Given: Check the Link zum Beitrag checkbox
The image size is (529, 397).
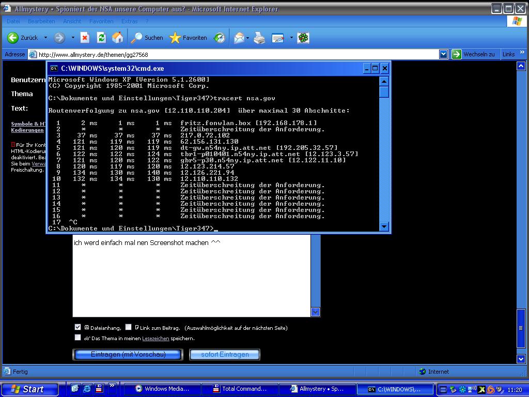Looking at the screenshot, I should (128, 327).
